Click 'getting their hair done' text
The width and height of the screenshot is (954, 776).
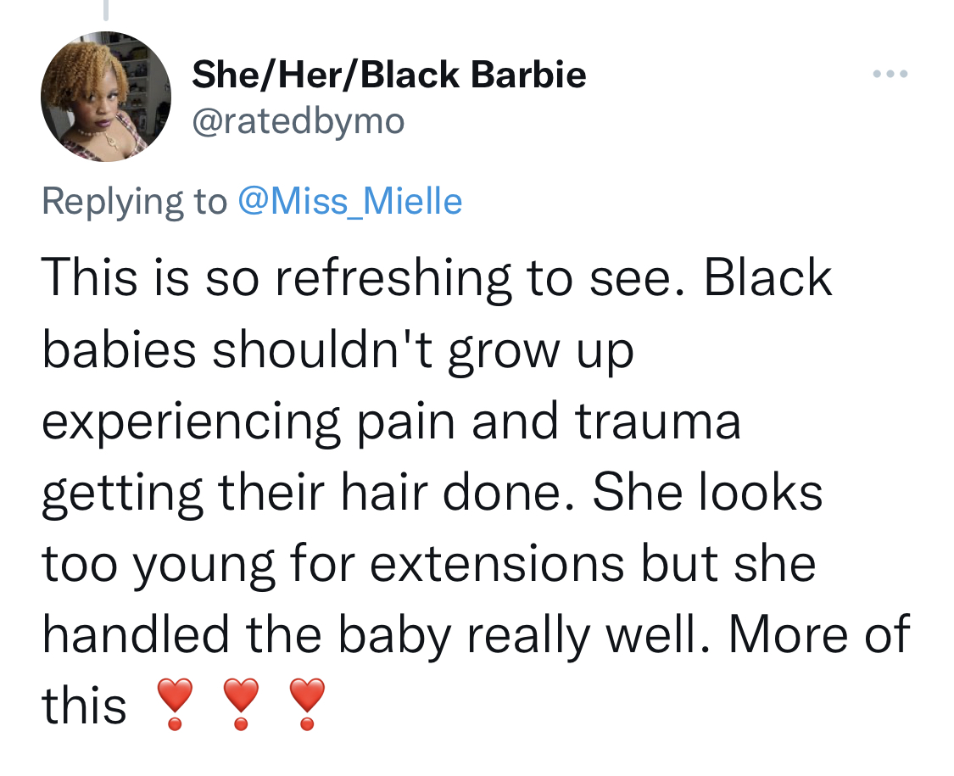[x=302, y=494]
